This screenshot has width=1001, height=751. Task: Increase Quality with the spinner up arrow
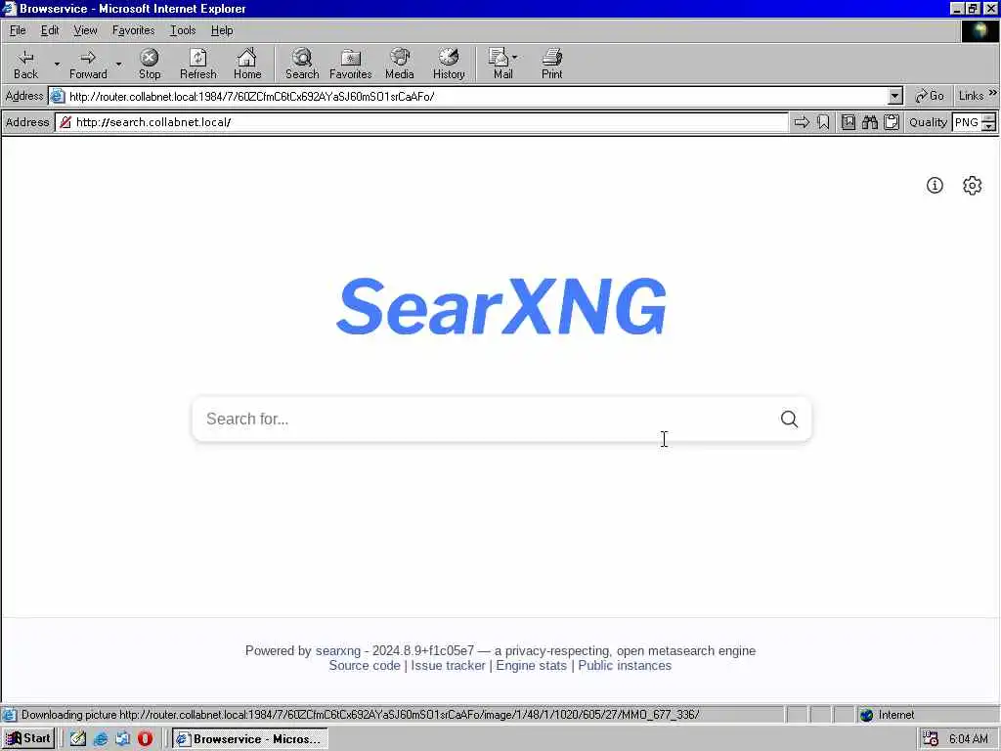click(989, 118)
